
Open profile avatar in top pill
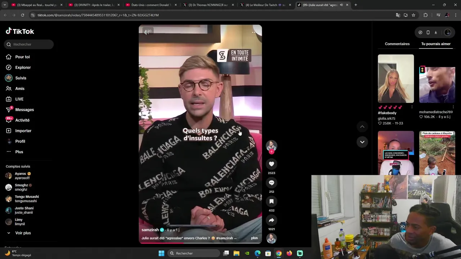(x=448, y=32)
